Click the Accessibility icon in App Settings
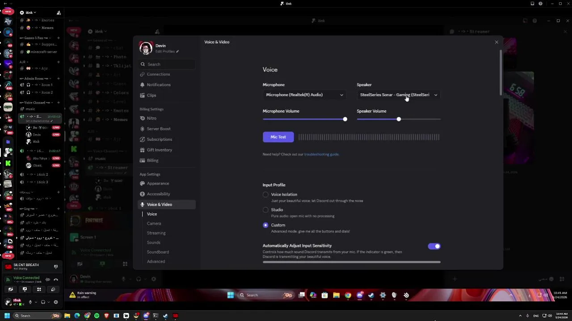 click(143, 194)
